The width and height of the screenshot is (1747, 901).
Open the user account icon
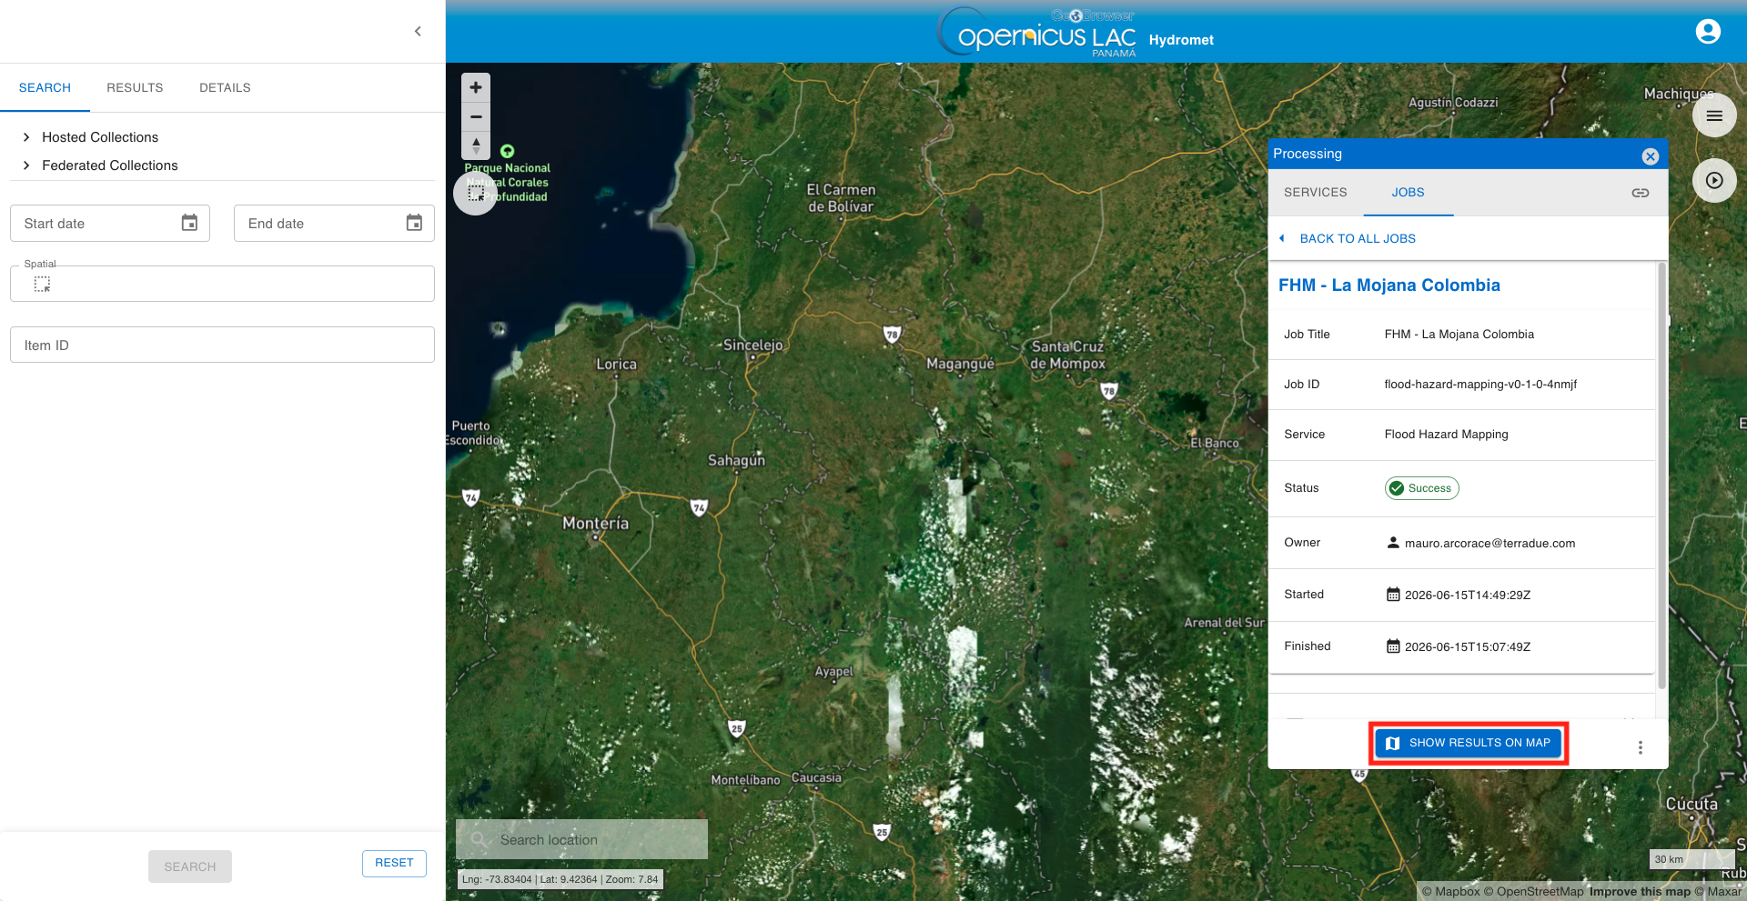coord(1708,32)
